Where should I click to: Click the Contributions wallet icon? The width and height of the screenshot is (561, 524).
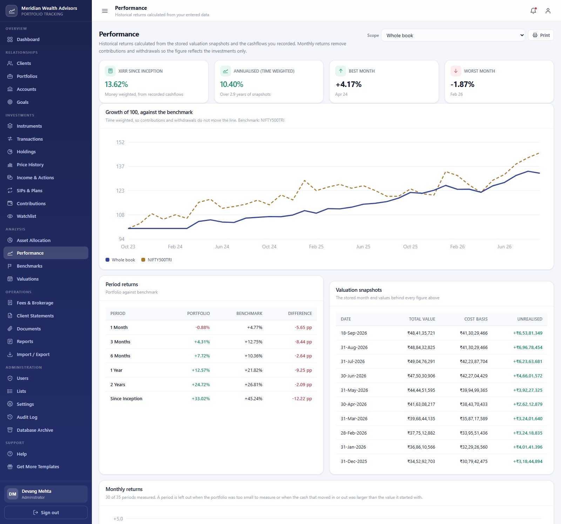point(10,203)
